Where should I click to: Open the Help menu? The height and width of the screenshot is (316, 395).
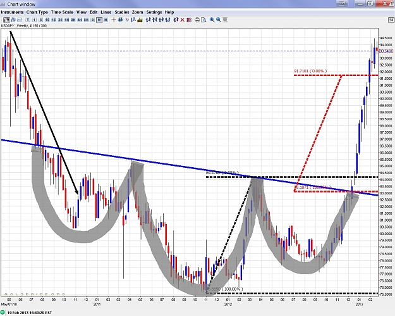pos(169,12)
